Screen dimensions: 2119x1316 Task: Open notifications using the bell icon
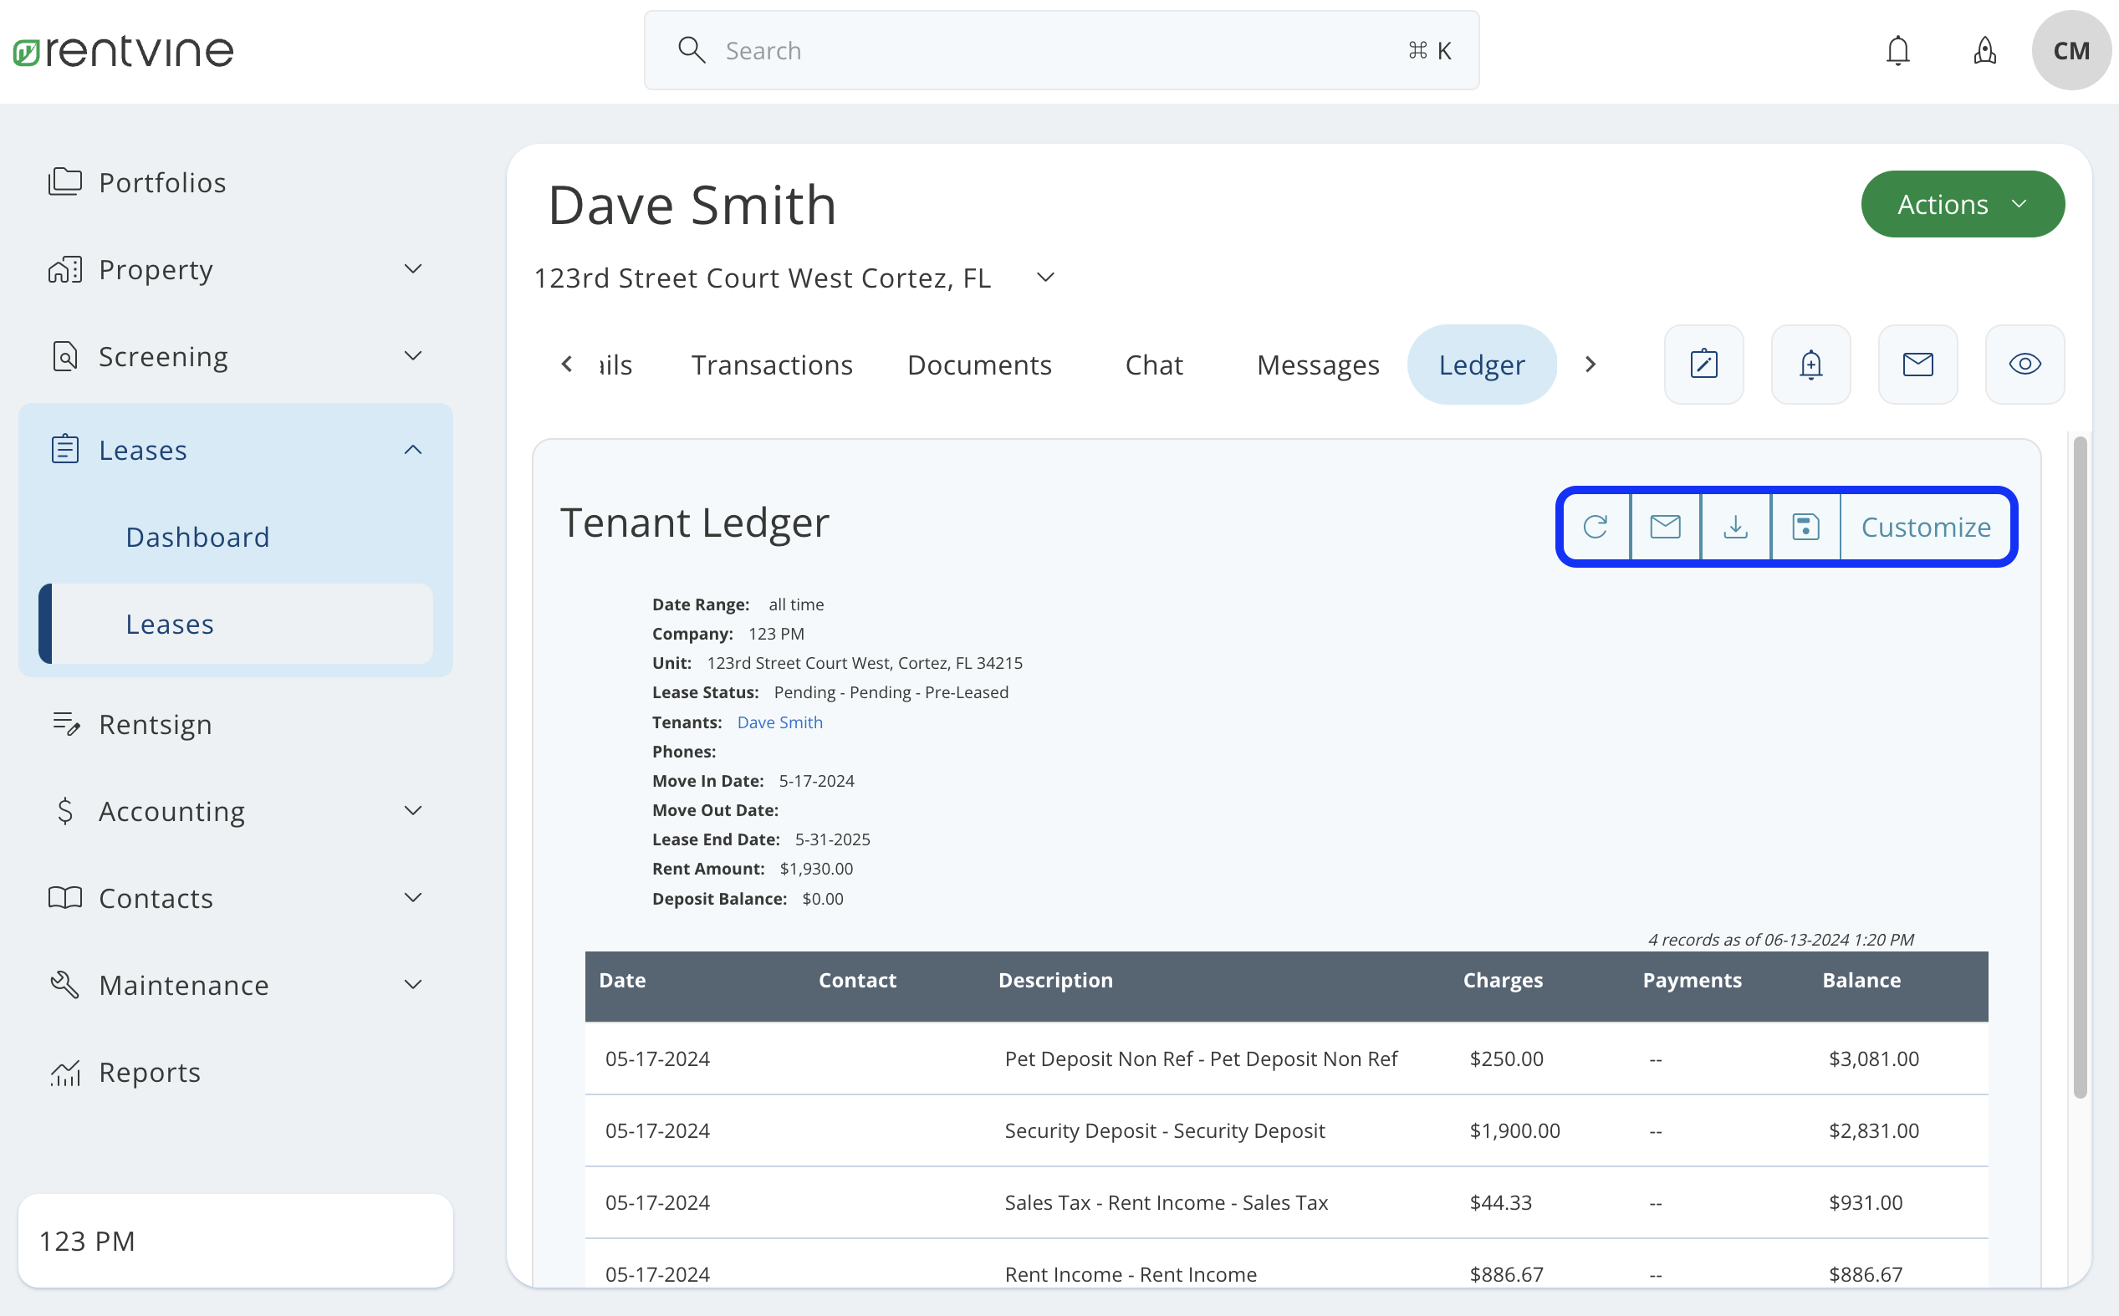point(1899,49)
